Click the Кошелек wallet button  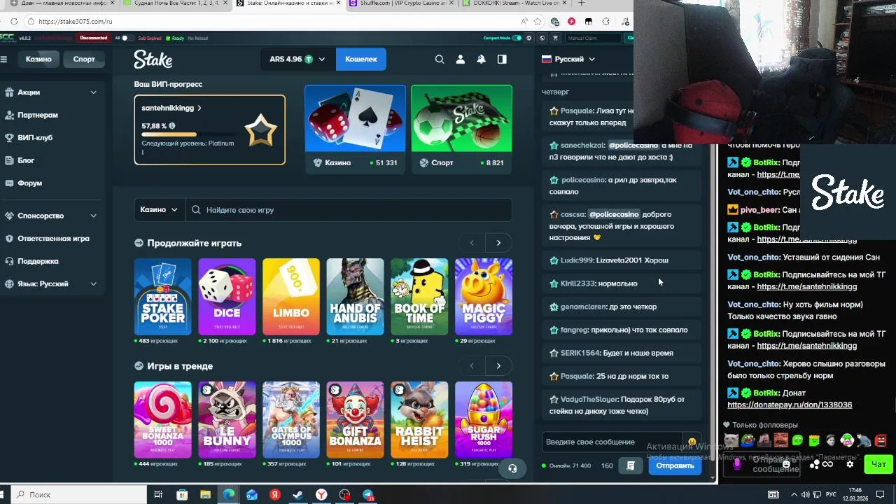(x=361, y=59)
